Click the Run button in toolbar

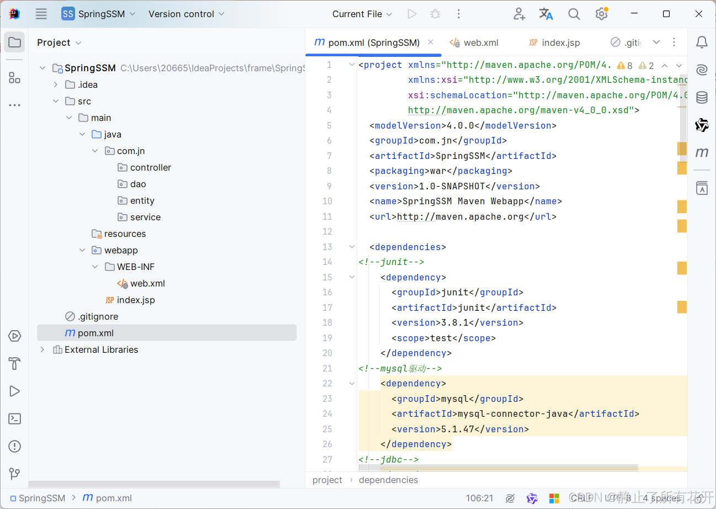(x=412, y=14)
